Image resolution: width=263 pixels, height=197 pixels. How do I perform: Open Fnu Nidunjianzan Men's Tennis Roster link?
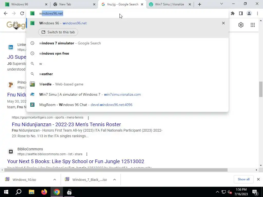[66, 124]
